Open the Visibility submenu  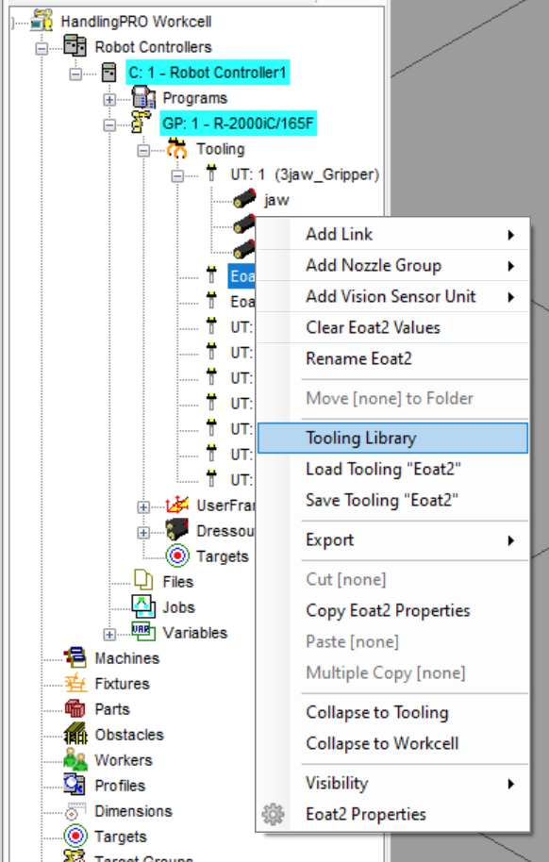coord(392,784)
